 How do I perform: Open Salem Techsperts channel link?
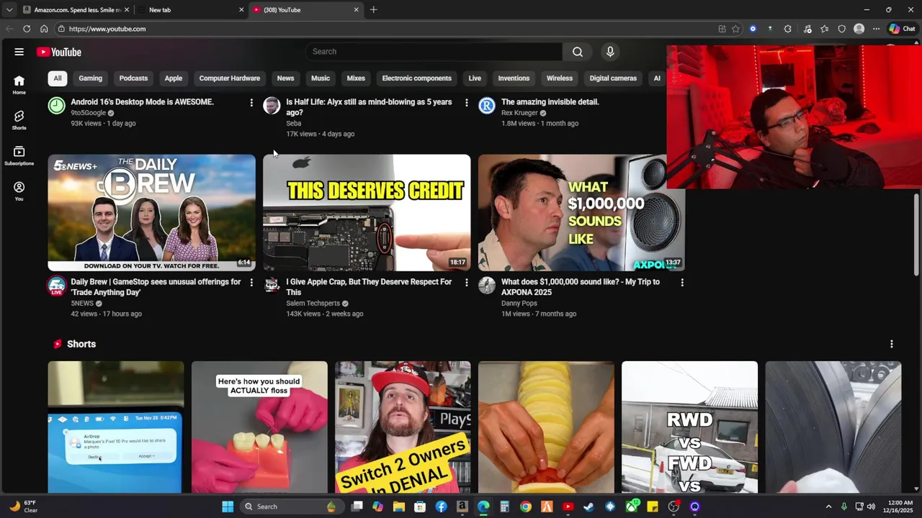point(313,304)
